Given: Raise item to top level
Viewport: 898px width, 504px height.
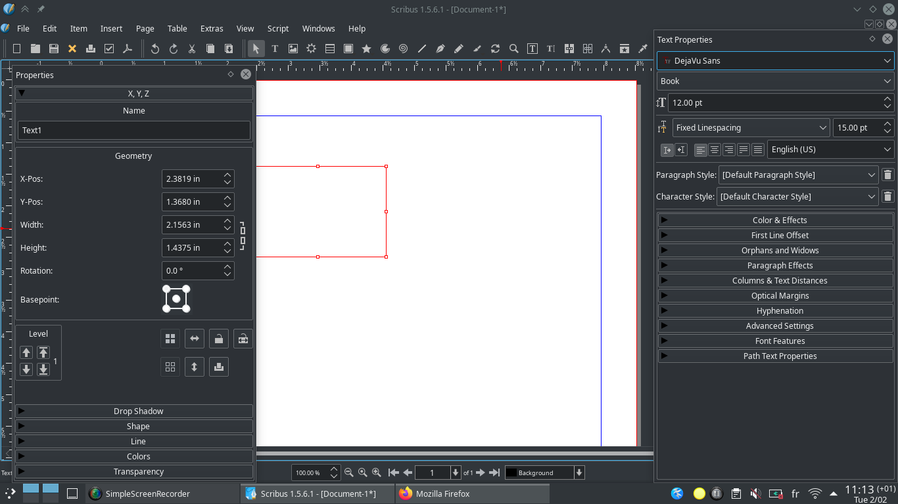Looking at the screenshot, I should click(x=43, y=352).
